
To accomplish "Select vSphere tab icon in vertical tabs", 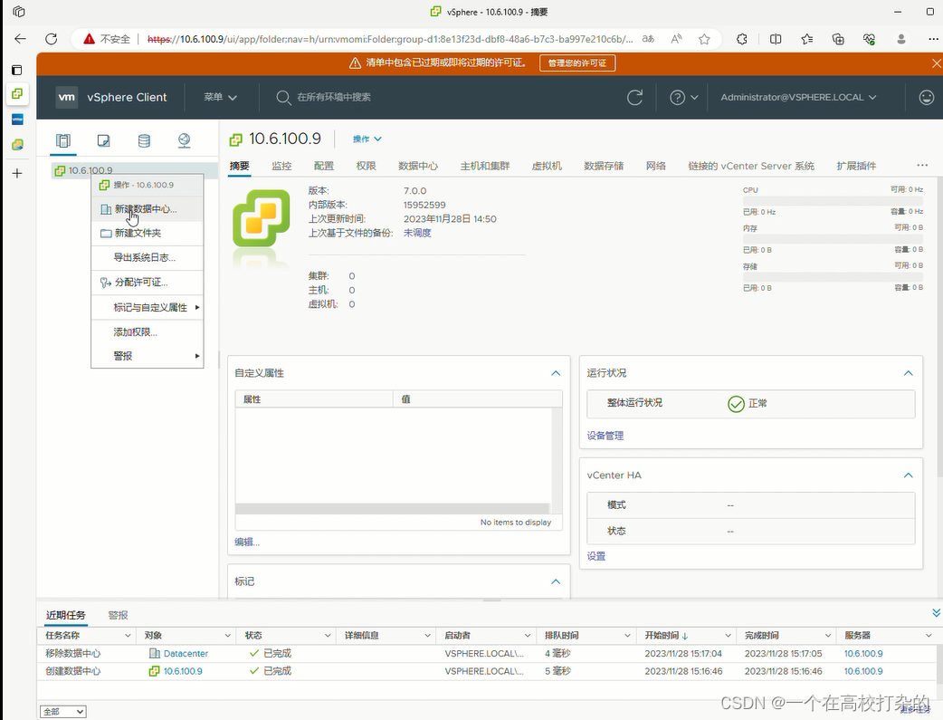I will point(17,94).
